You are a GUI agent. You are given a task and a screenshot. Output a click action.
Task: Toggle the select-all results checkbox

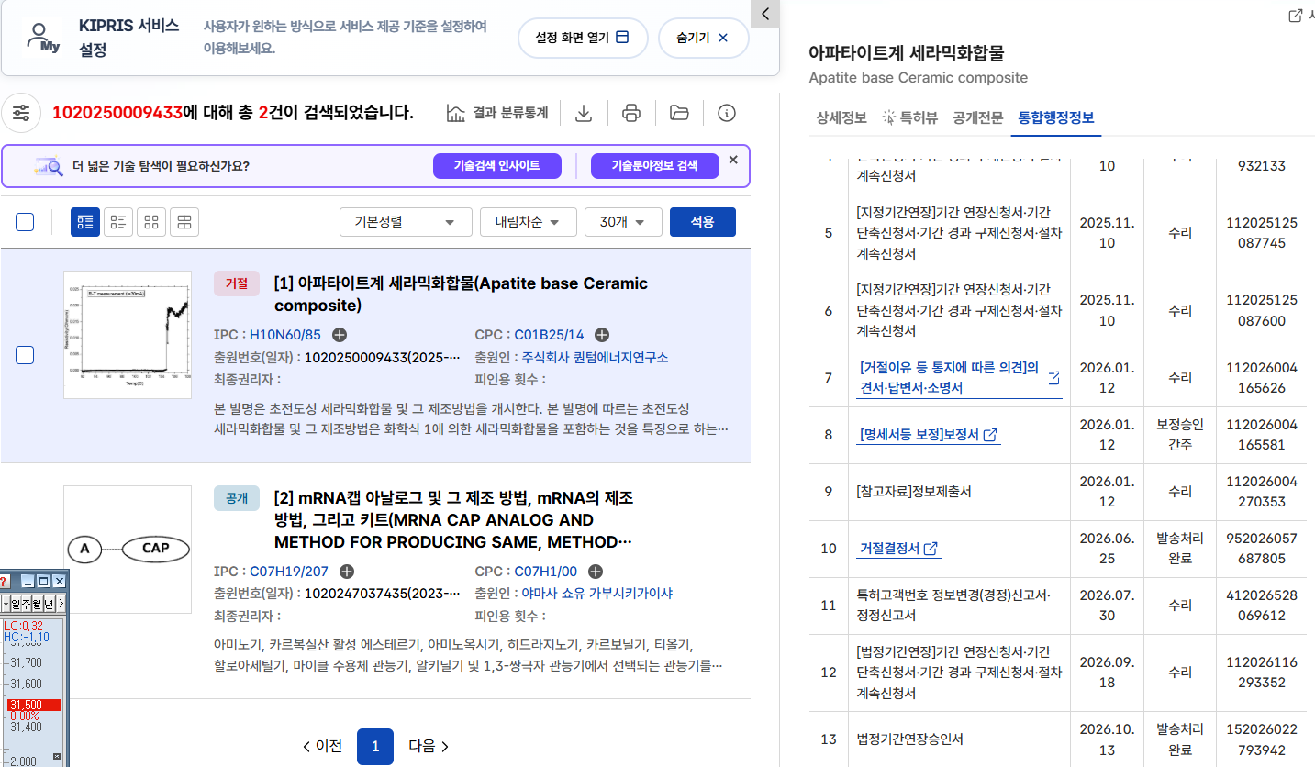[25, 222]
